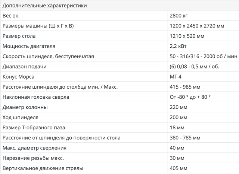The image size is (239, 174).
Task: Click the 'Вертикальное движение стрелы' label
Action: (x=43, y=168)
